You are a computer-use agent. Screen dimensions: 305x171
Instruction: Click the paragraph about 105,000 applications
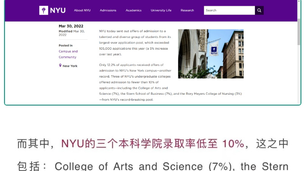[135, 43]
